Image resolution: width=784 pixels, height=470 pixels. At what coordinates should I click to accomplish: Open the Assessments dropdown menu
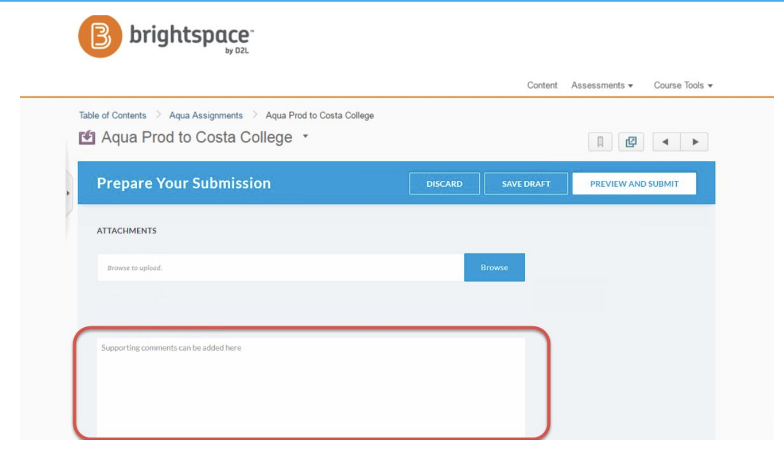602,85
